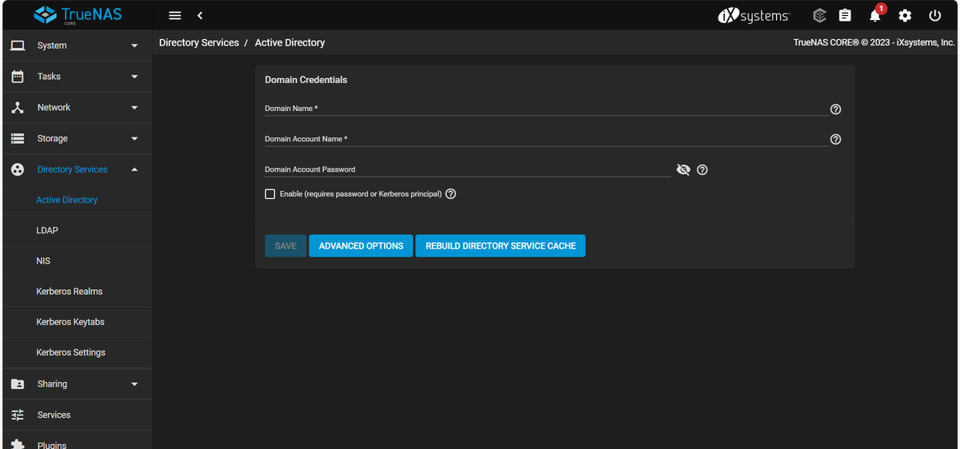Expand the Sharing menu arrow
The height and width of the screenshot is (449, 960).
[x=134, y=384]
